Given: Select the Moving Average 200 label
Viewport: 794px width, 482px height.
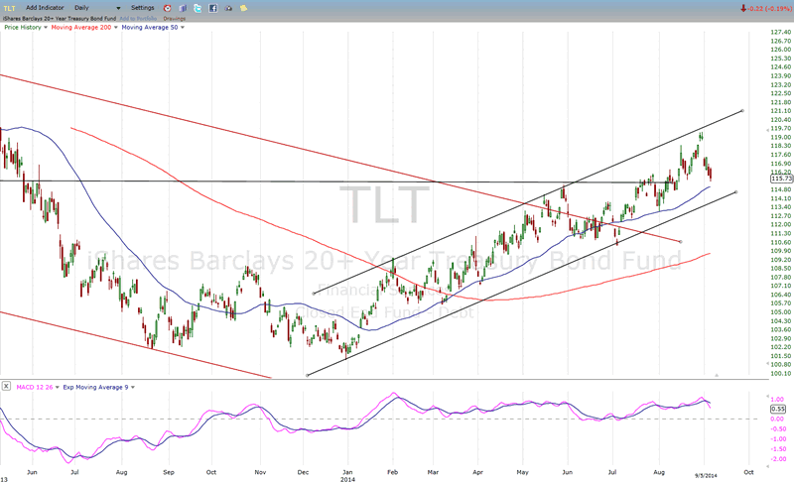Looking at the screenshot, I should coord(81,28).
